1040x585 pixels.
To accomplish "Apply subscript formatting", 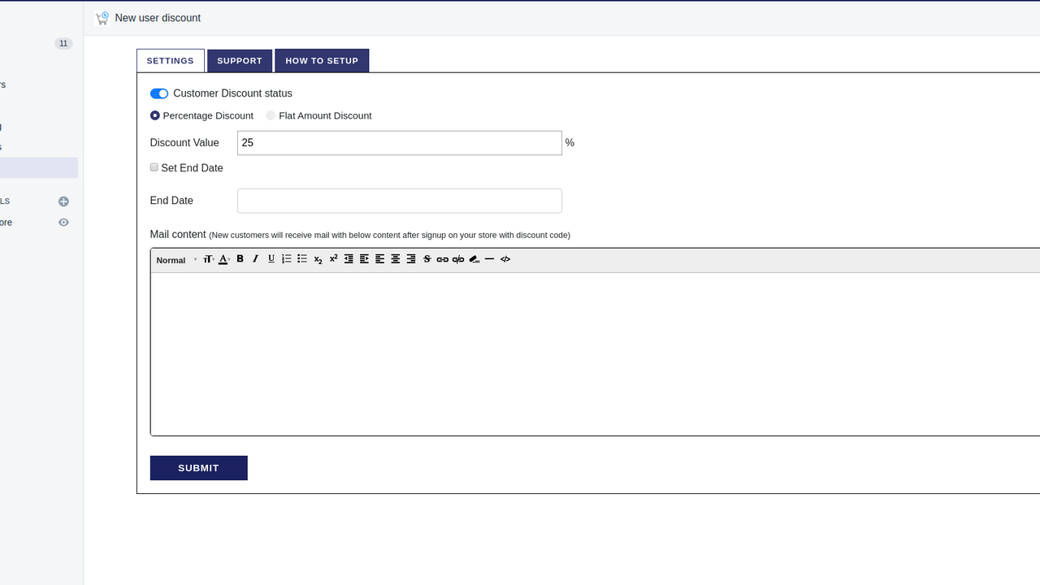I will [x=318, y=259].
